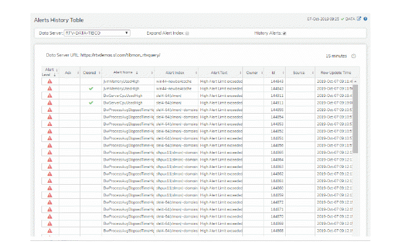Uncheck the History Alerts checkbox

pyautogui.click(x=284, y=33)
